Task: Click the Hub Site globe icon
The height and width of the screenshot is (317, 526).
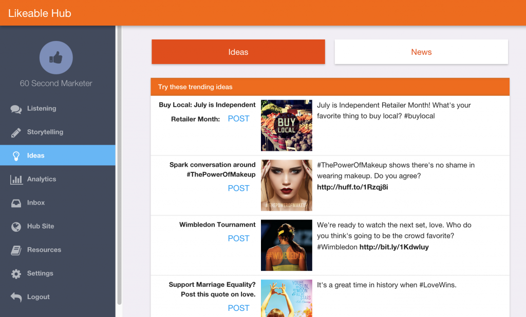Action: click(x=16, y=226)
